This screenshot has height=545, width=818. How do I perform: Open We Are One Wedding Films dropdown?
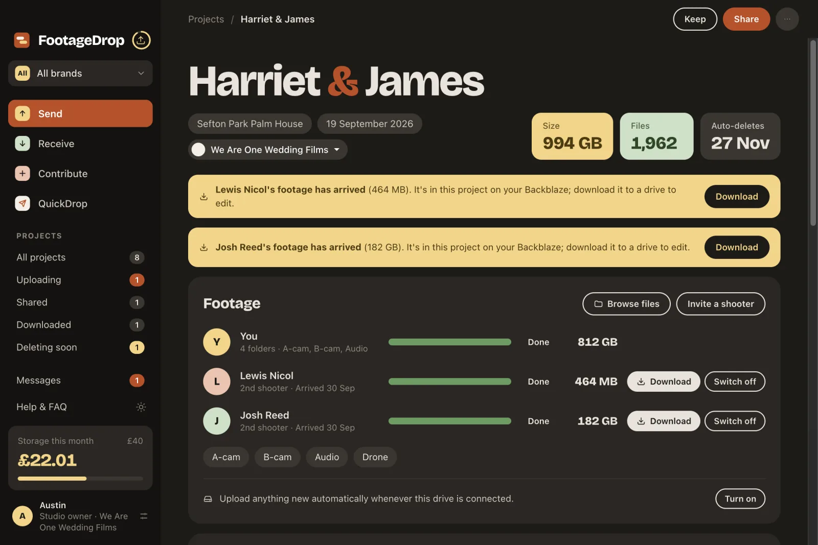(x=268, y=150)
